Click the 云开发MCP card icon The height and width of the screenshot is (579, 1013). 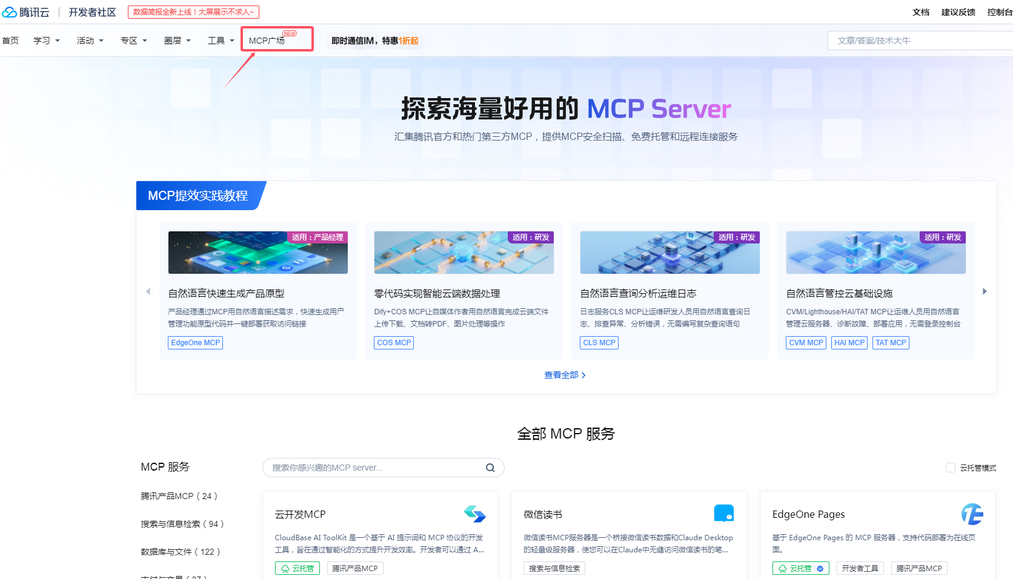pyautogui.click(x=475, y=514)
